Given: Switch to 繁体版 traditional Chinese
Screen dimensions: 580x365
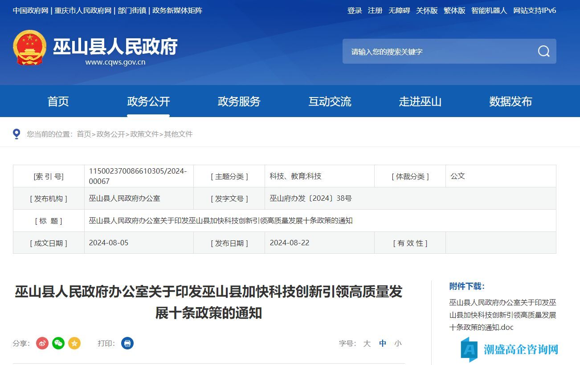Looking at the screenshot, I should (454, 11).
